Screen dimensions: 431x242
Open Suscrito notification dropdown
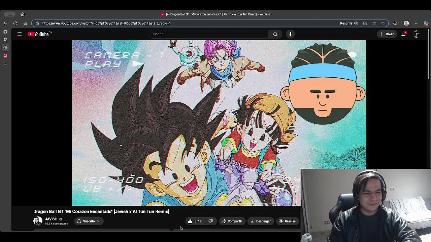pyautogui.click(x=89, y=221)
